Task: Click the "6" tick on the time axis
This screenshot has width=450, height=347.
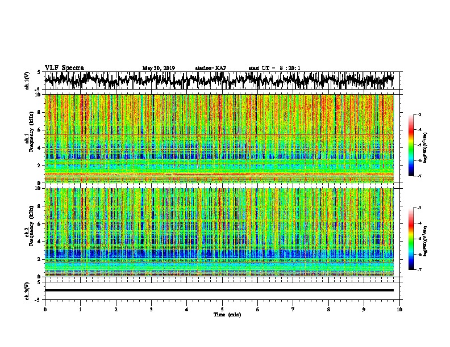Action: pyautogui.click(x=258, y=310)
